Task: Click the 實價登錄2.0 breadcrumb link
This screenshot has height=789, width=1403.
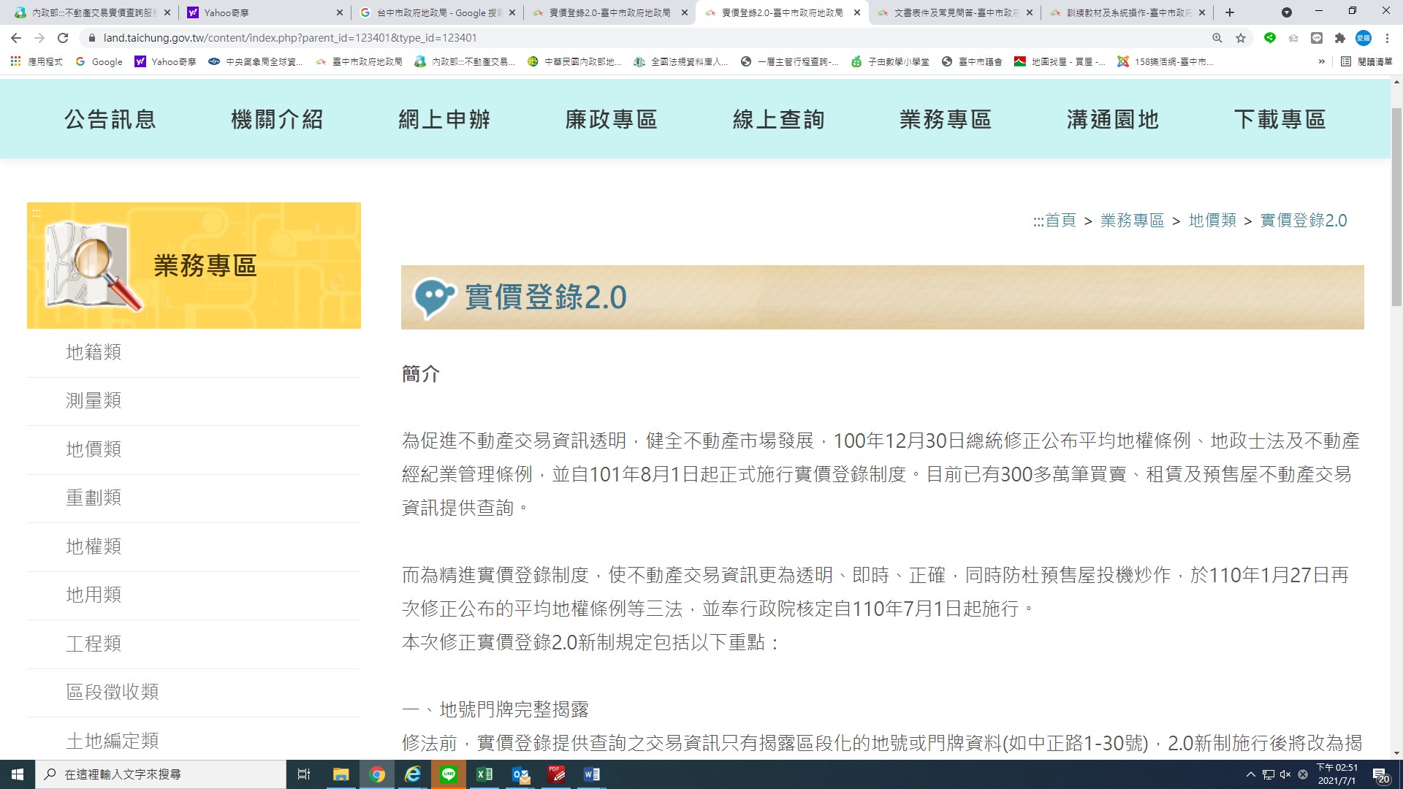Action: 1304,221
